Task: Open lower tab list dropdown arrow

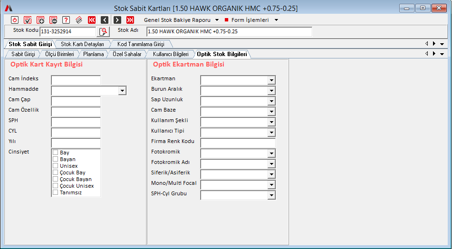Action: [x=442, y=54]
